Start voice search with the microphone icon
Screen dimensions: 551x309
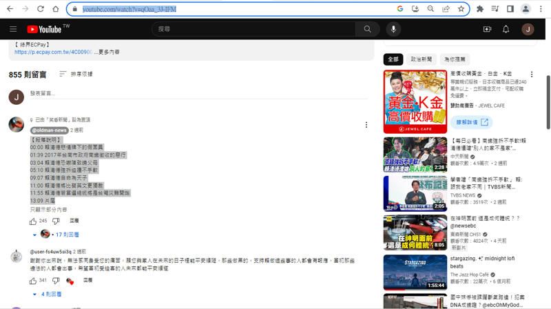pyautogui.click(x=394, y=29)
